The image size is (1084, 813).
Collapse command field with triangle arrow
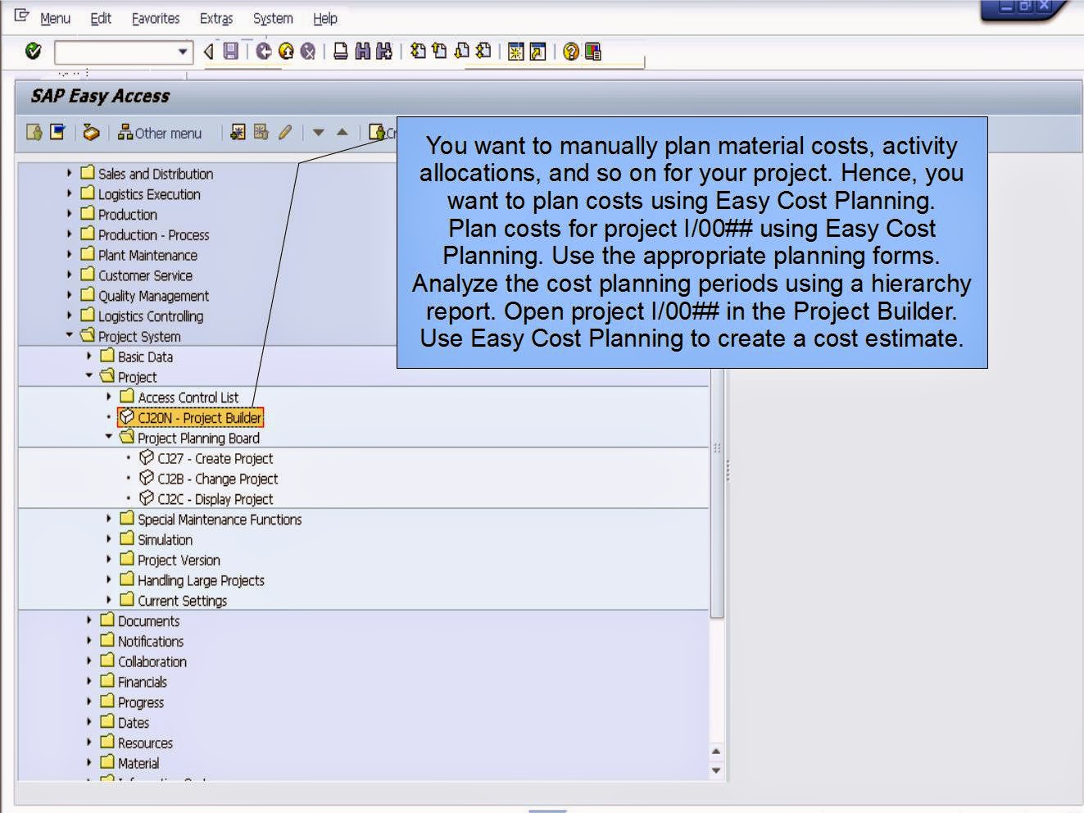(208, 52)
